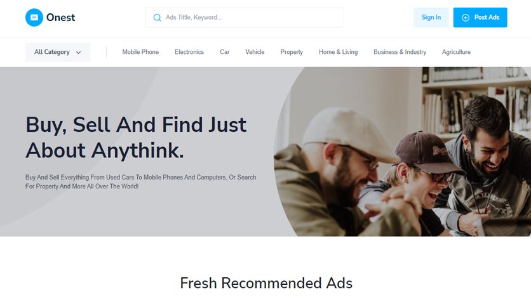This screenshot has height=307, width=531.
Task: Open the Business & Industry category
Action: click(400, 52)
